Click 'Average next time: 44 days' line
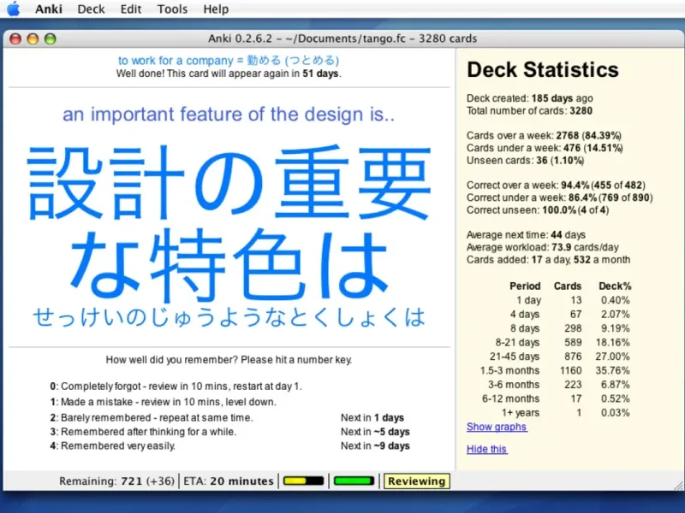 [526, 234]
